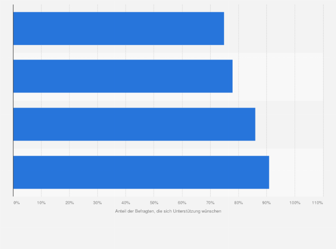Image resolution: width=336 pixels, height=249 pixels.
Task: Click the 50% axis tick label
Action: [154, 203]
